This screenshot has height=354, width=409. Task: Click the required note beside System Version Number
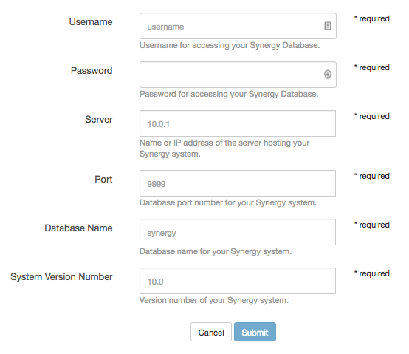[x=371, y=274]
